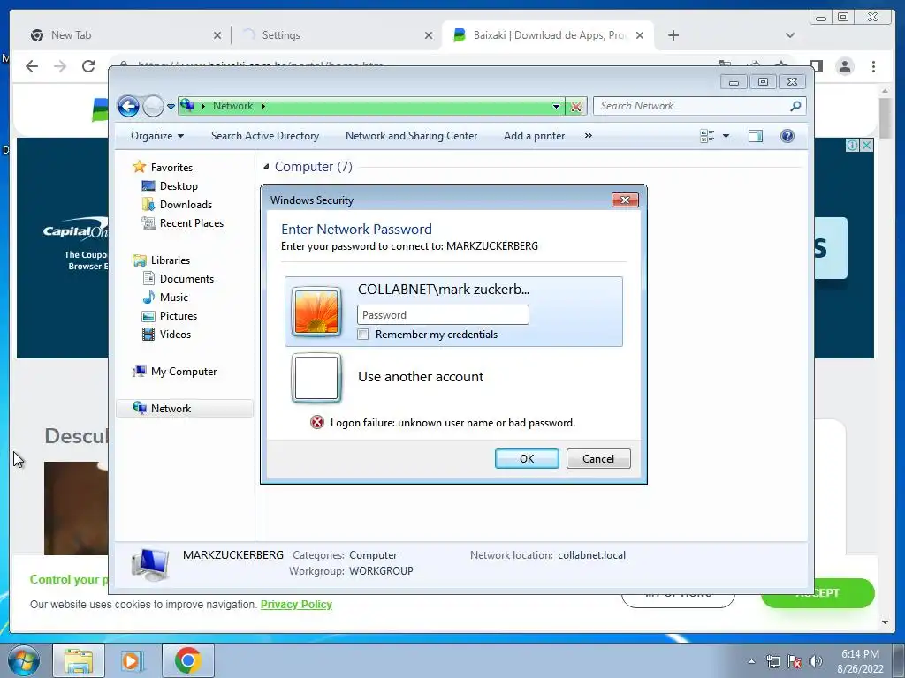Close the Settings tab in Chrome
This screenshot has width=905, height=678.
(429, 35)
